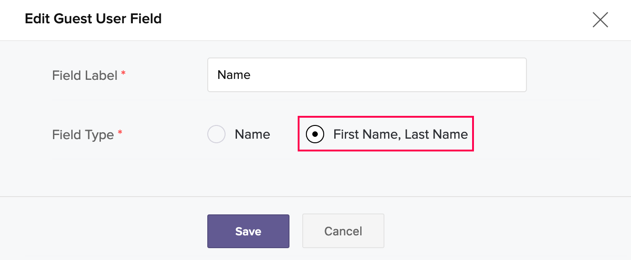The height and width of the screenshot is (260, 631).
Task: Save the guest user field changes
Action: point(248,231)
